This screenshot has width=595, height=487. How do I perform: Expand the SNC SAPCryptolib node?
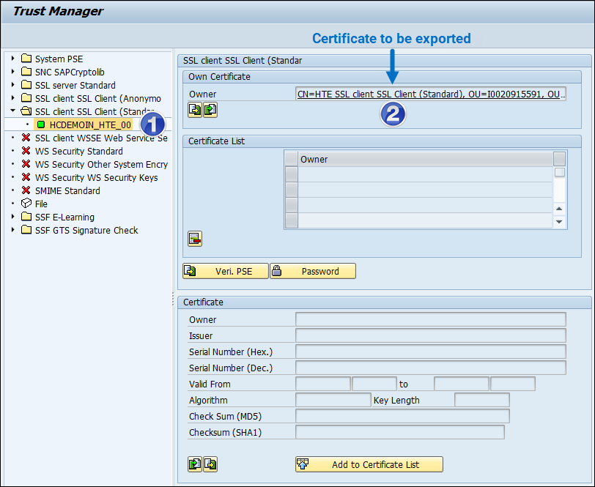tap(13, 72)
